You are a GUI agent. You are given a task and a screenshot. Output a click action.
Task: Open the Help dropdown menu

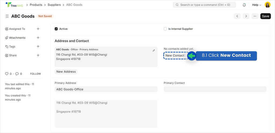257,5
